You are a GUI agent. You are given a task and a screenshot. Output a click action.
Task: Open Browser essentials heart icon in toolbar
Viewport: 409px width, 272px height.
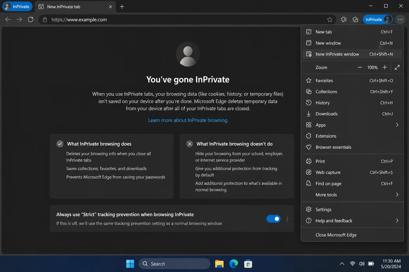355,19
